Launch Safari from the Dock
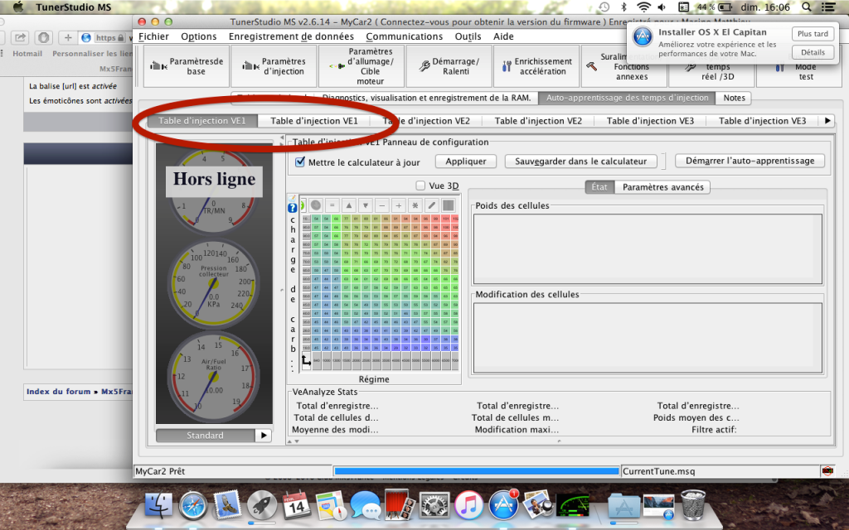Image resolution: width=849 pixels, height=530 pixels. click(x=193, y=505)
